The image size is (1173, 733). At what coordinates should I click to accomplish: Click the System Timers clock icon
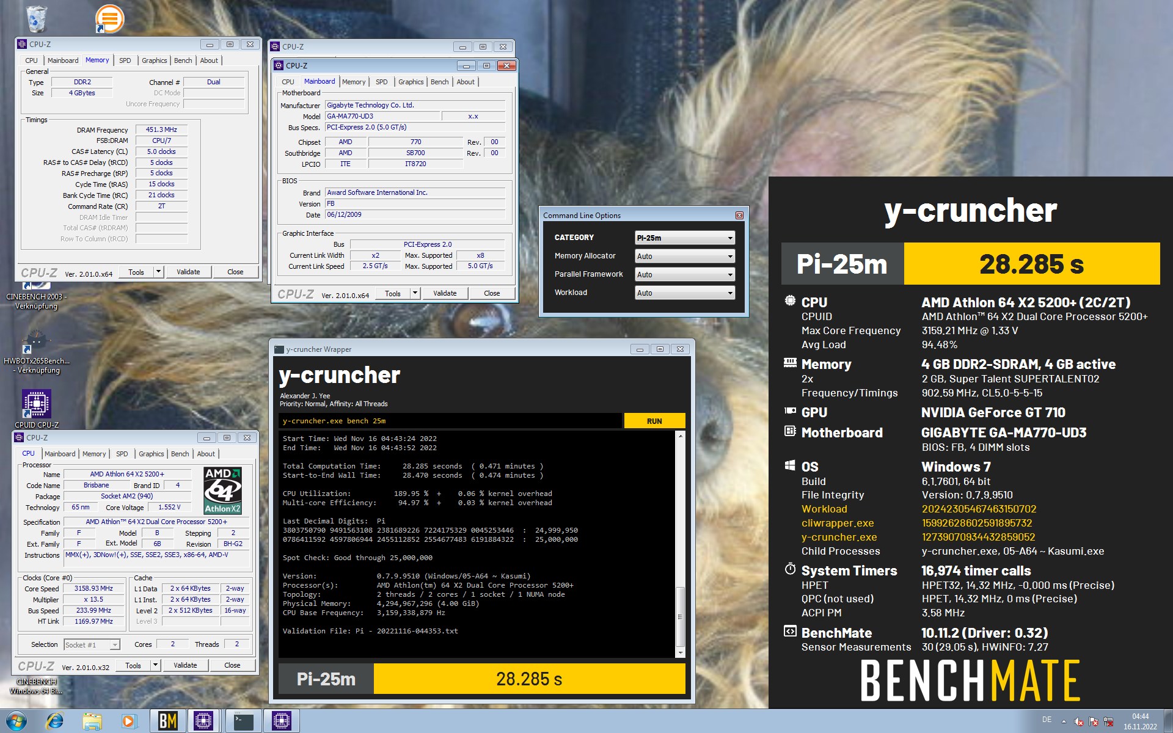tap(790, 569)
